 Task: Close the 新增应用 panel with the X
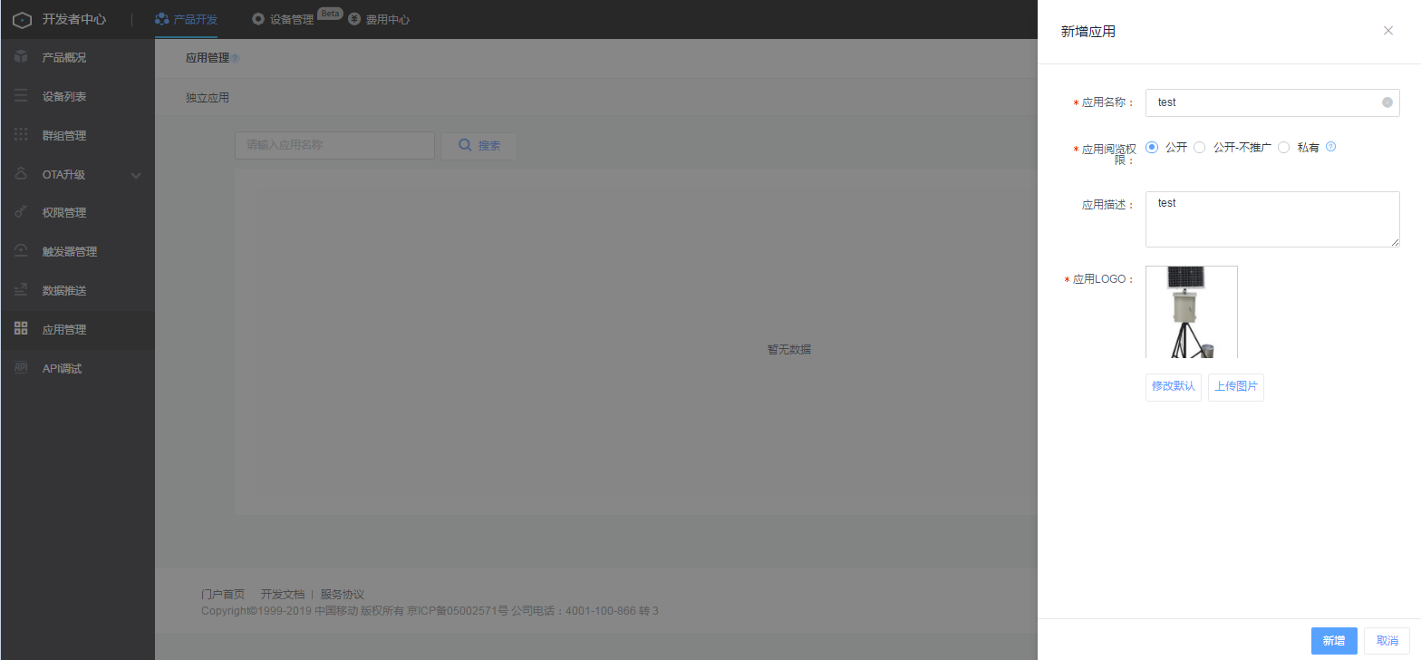pyautogui.click(x=1388, y=31)
